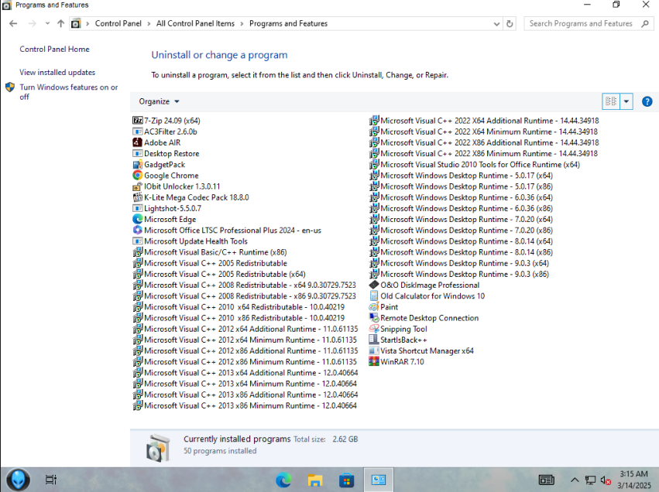Click the Microsoft Edge icon in program list
This screenshot has height=492, width=659.
click(137, 219)
